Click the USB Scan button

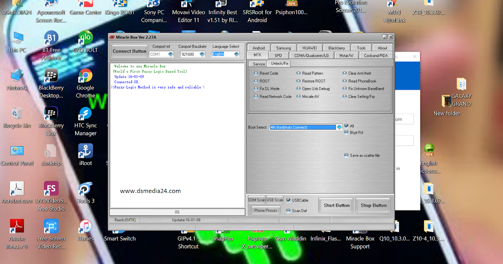click(275, 200)
